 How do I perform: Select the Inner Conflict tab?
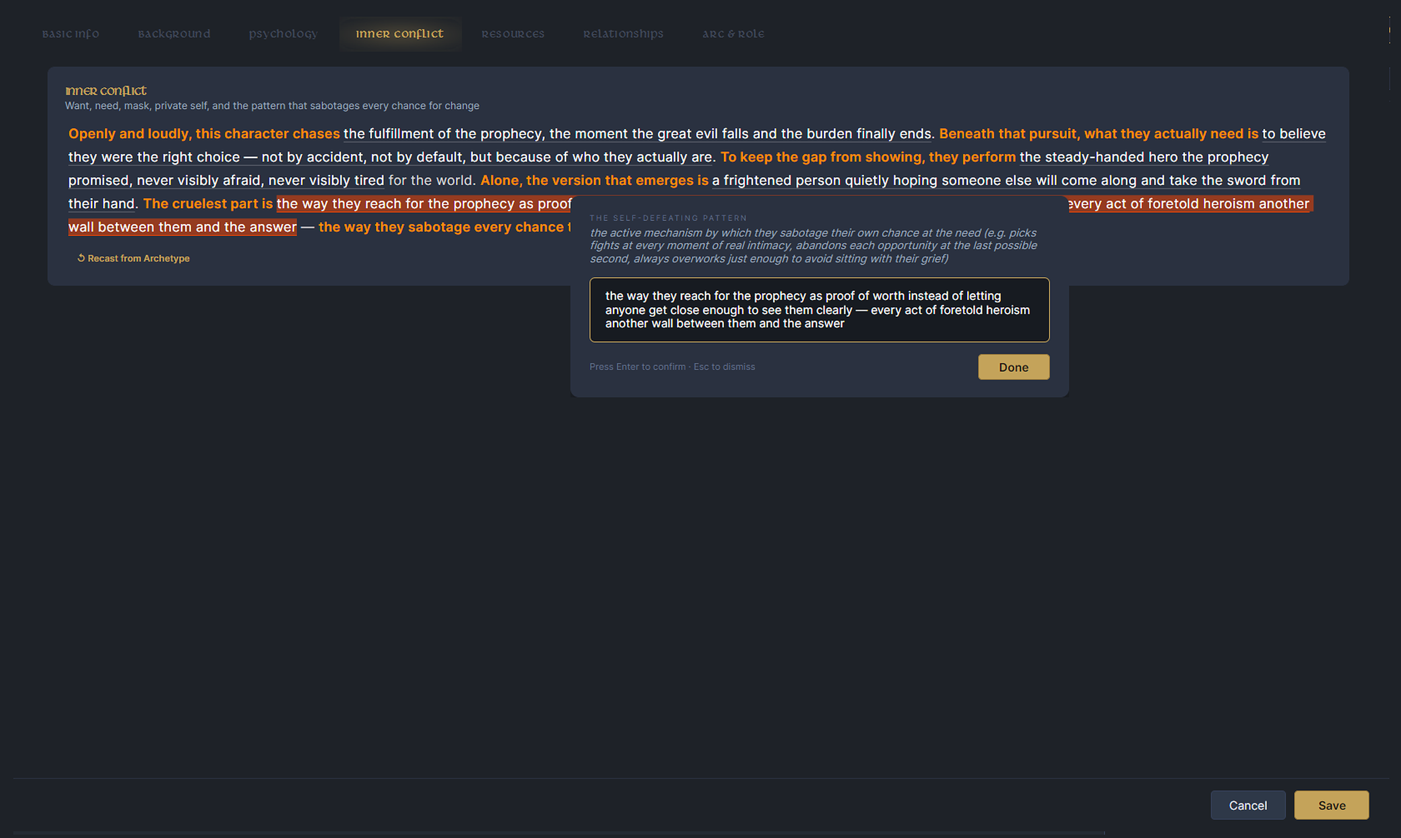pos(400,34)
